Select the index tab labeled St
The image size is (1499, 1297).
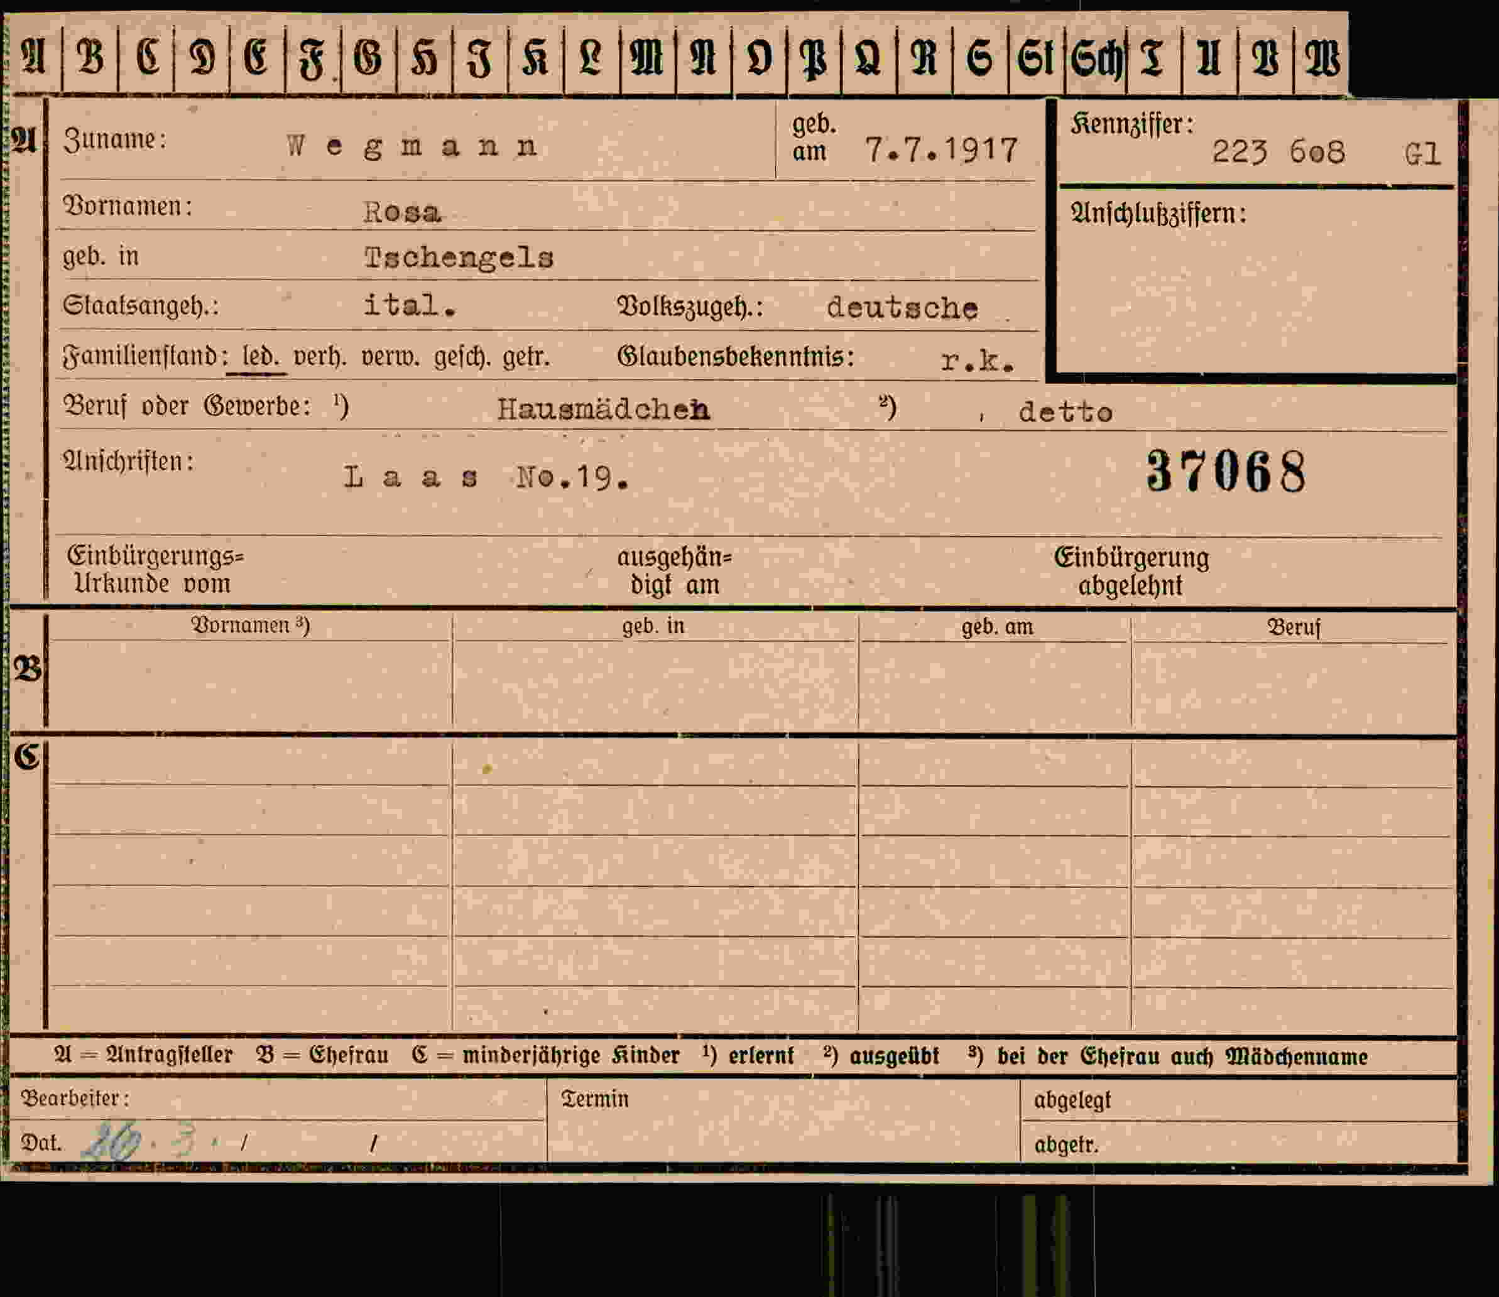click(1035, 57)
